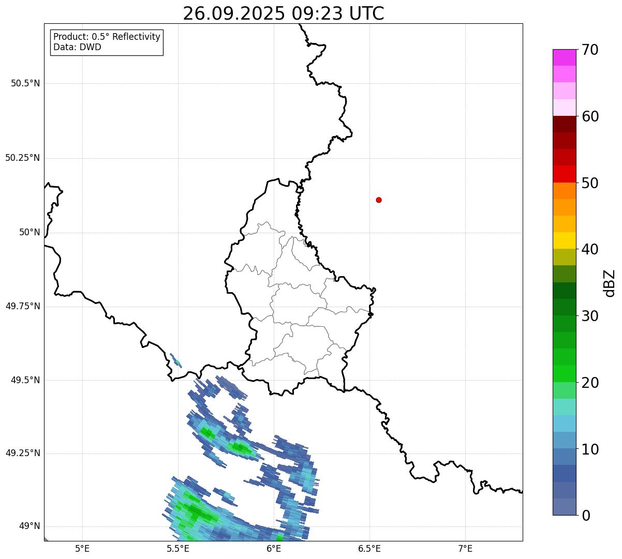This screenshot has height=559, width=622.
Task: Select the Product: 0.5° Reflectivity label
Action: point(107,37)
